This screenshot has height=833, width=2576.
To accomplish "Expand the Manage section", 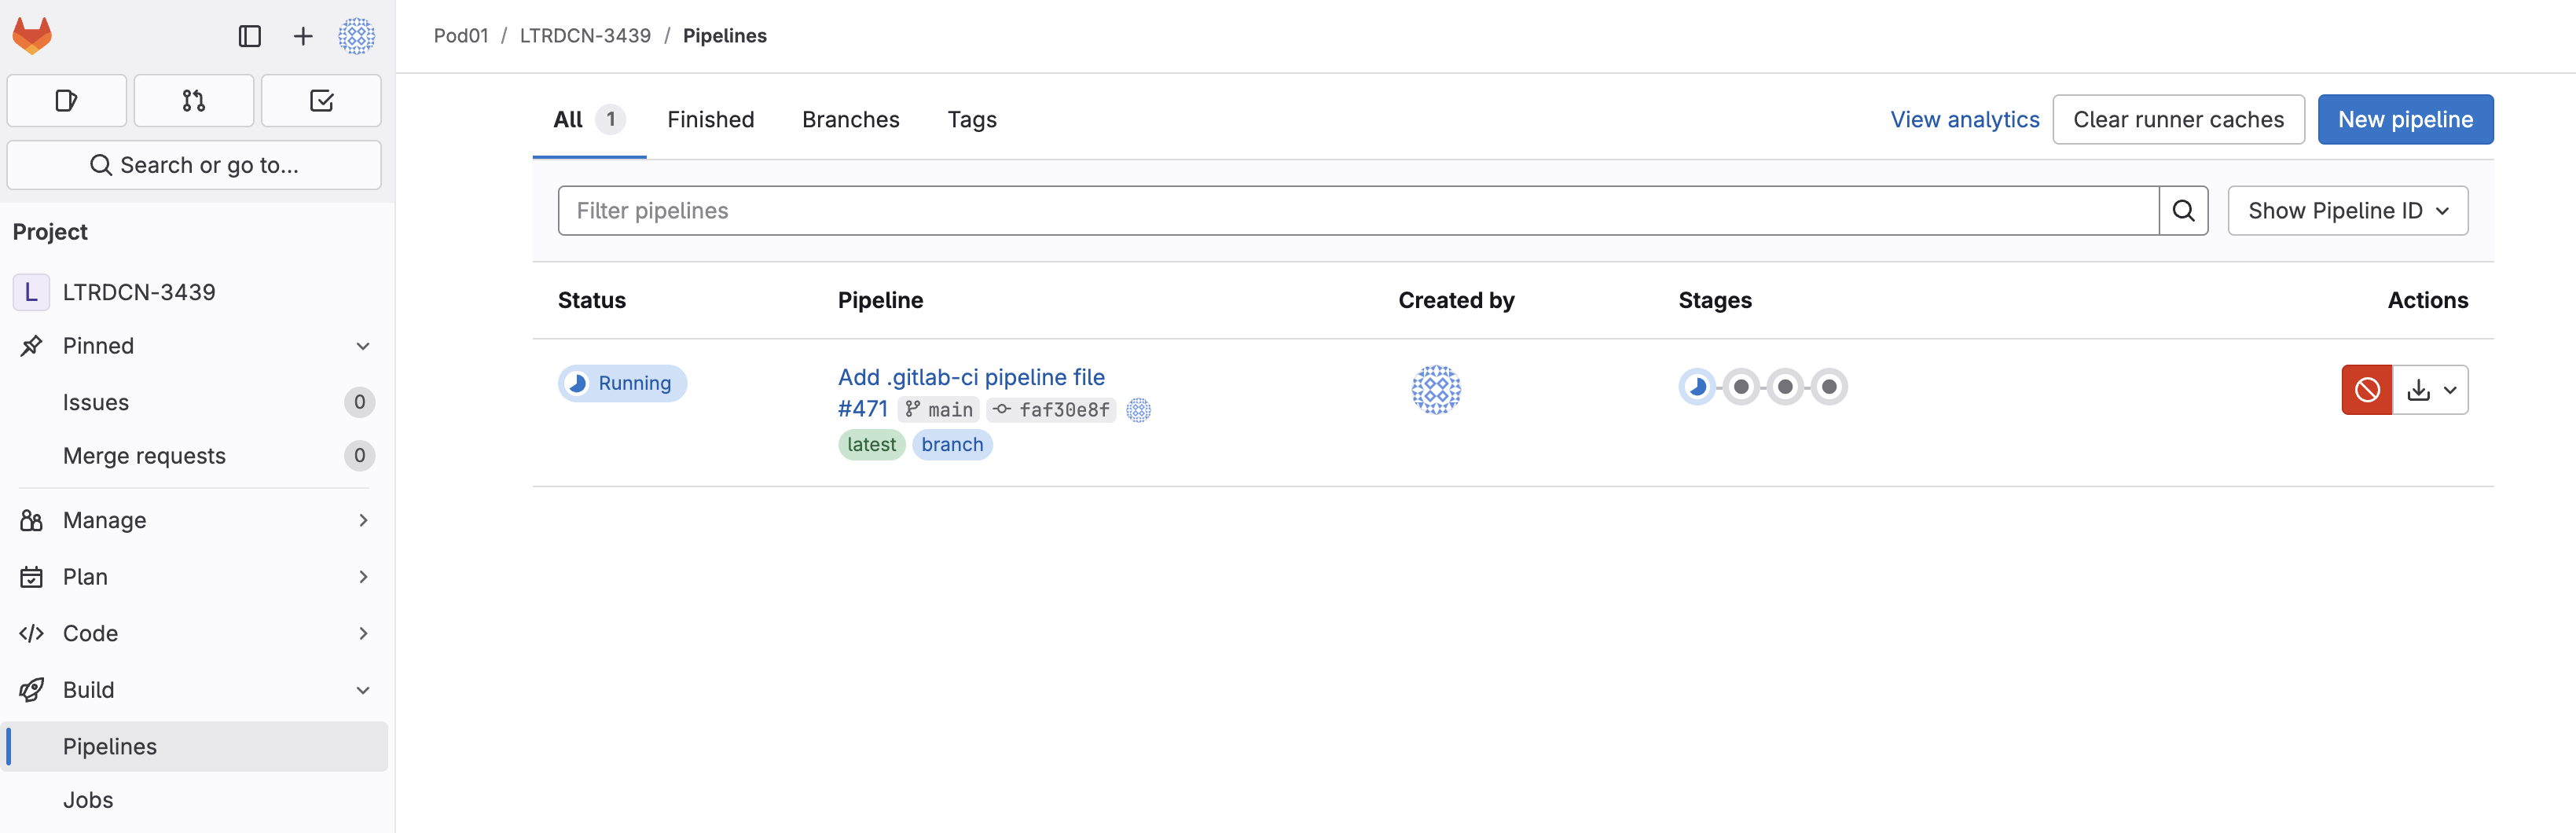I will click(362, 520).
